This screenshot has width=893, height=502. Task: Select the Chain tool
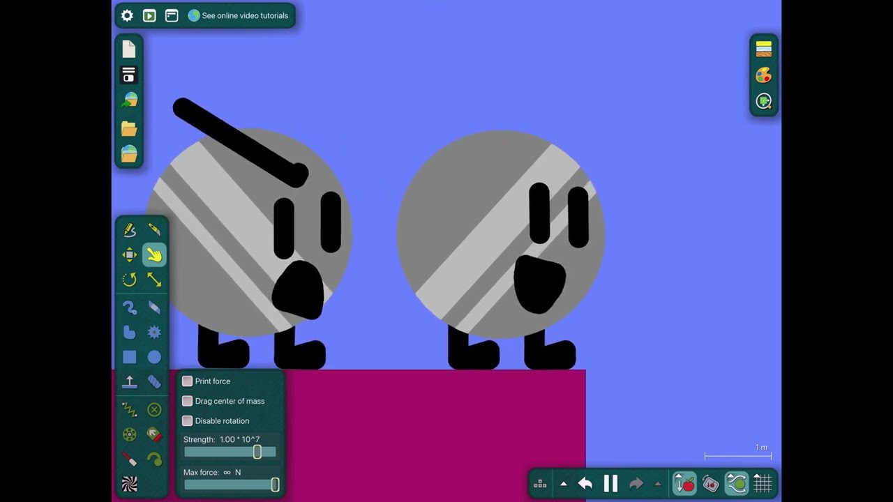pyautogui.click(x=154, y=382)
